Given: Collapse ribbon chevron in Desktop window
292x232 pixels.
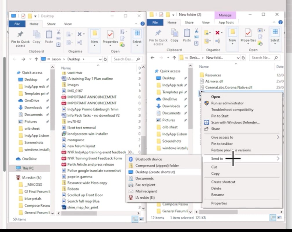Looking at the screenshot, I should click(x=136, y=24).
